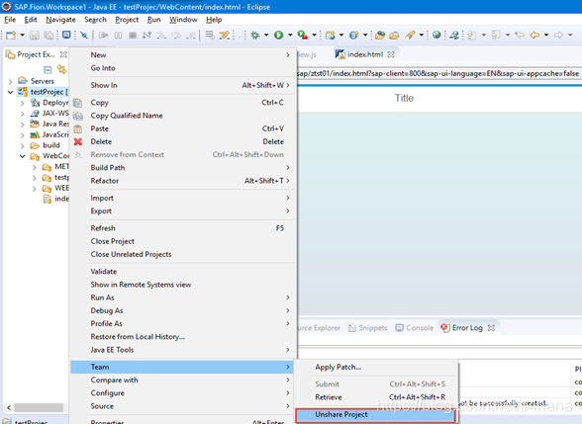Click the Back navigation yellow arrow
The height and width of the screenshot is (424, 582).
(534, 36)
